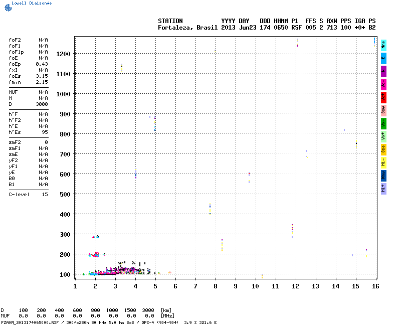Click the C-level value 15

pos(45,195)
